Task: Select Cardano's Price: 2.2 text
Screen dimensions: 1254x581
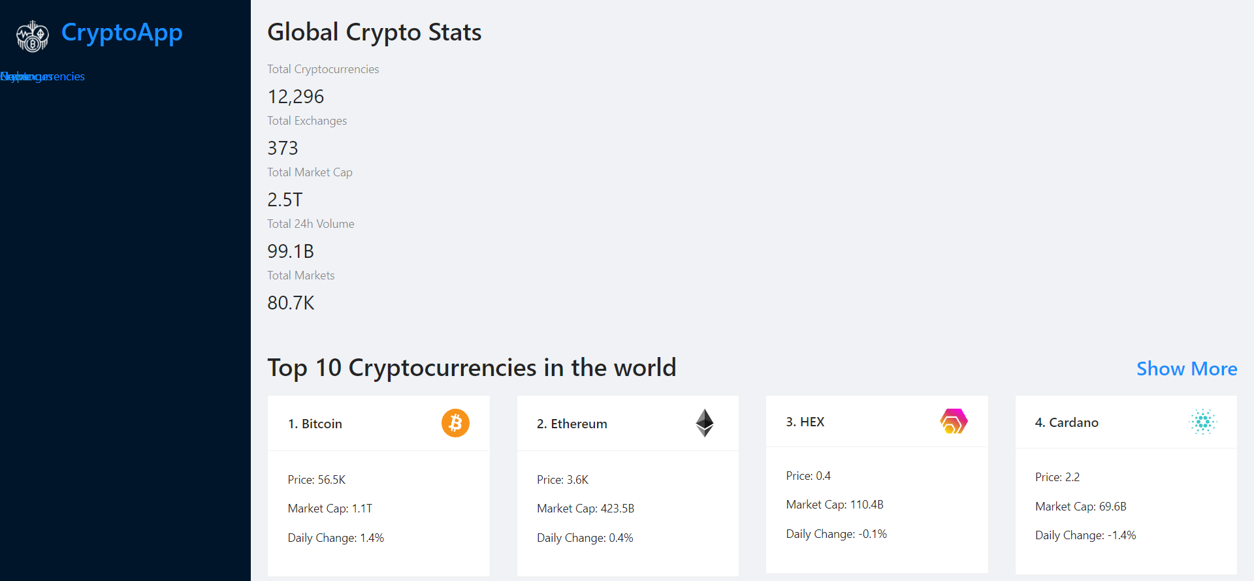Action: point(1057,477)
